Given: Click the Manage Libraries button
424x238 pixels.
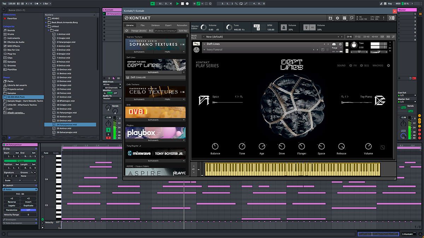Looking at the screenshot, I should tap(139, 31).
